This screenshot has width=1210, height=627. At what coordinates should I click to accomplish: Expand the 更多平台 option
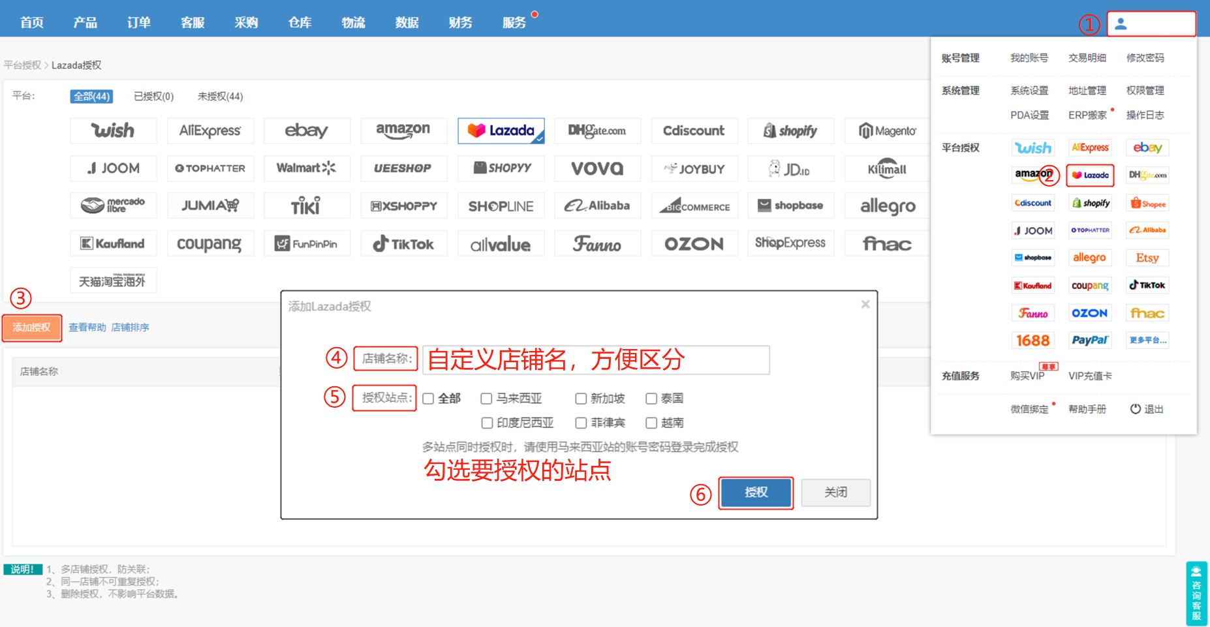pyautogui.click(x=1147, y=340)
